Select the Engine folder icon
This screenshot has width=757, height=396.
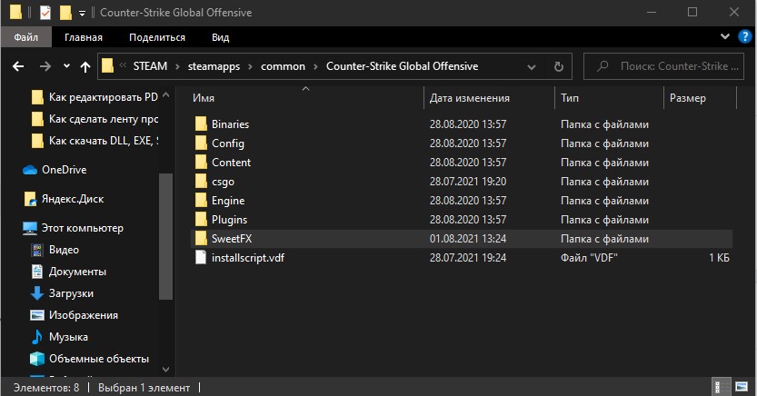[x=201, y=200]
